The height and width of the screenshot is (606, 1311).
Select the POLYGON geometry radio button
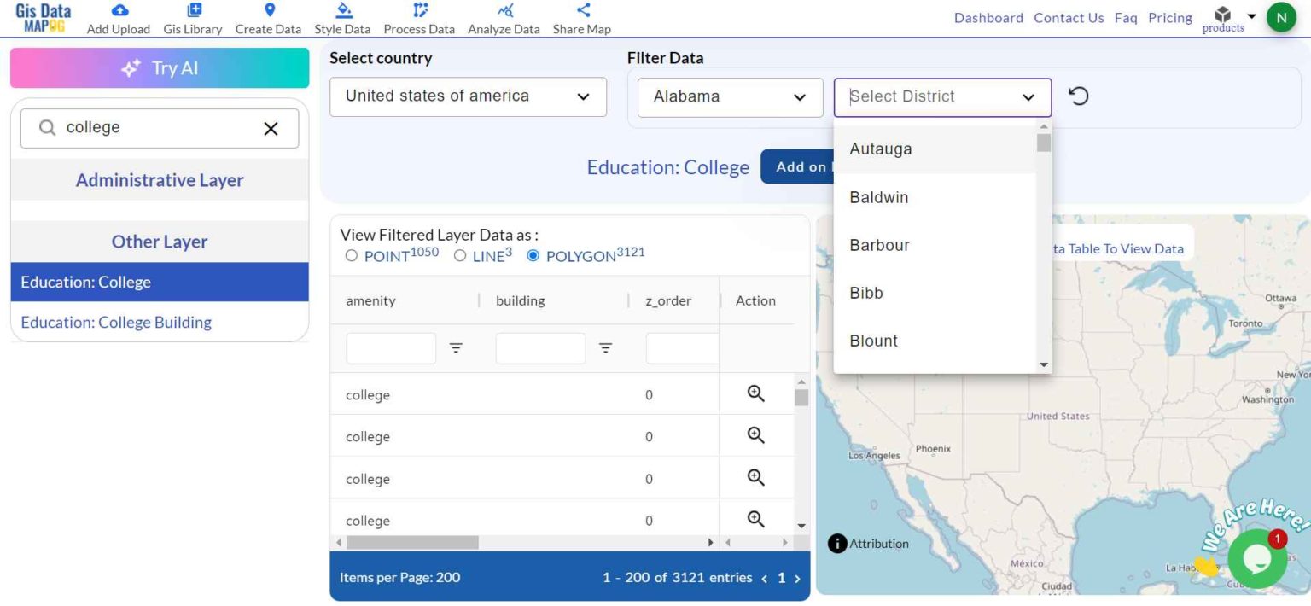tap(533, 255)
